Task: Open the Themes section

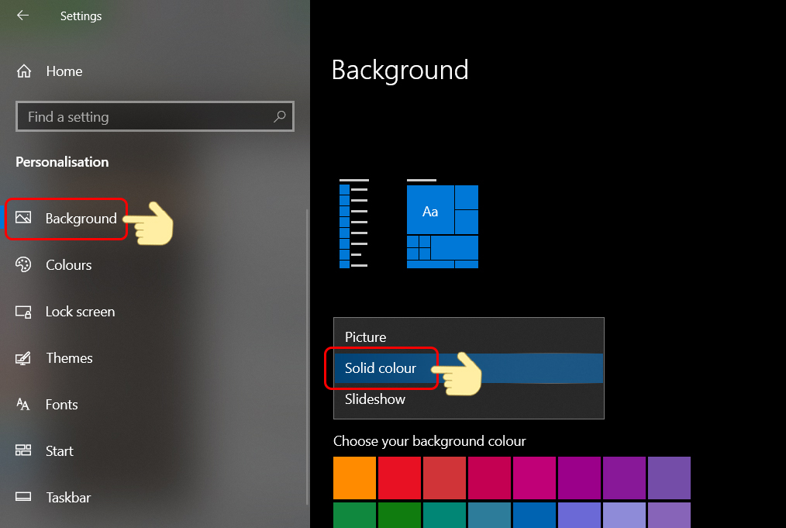Action: [x=69, y=358]
